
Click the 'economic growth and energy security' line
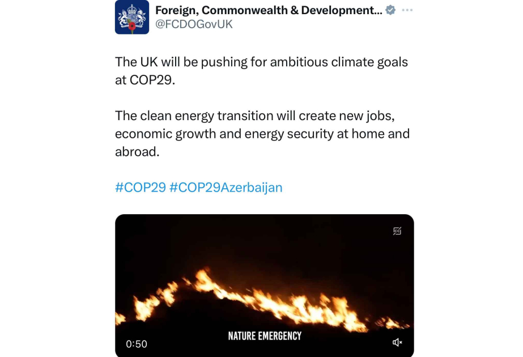[262, 134]
